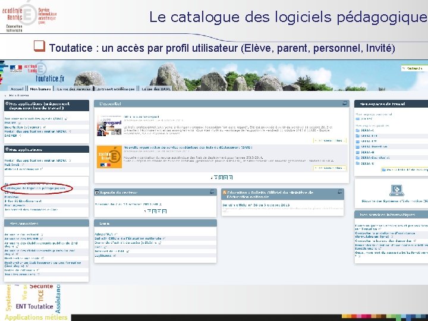Open Bulletin officiel n° 36 du 3 octobre 2013
This screenshot has width=428, height=321.
[256, 204]
